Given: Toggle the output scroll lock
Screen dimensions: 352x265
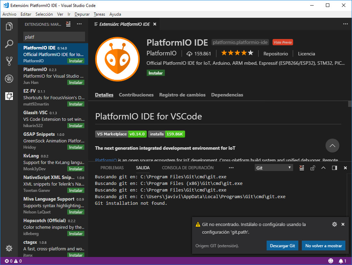Looking at the screenshot, I should point(313,168).
